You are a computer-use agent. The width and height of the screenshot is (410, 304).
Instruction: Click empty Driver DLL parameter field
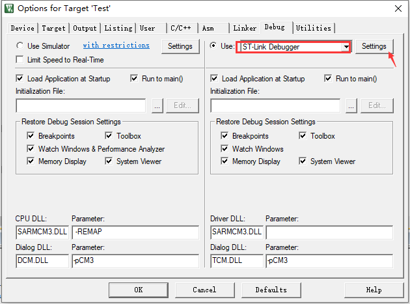(329, 232)
